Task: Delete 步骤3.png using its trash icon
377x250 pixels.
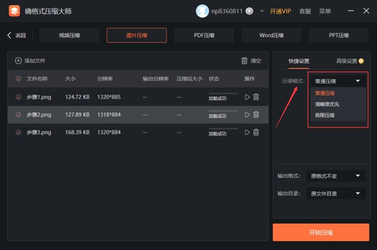Action: click(256, 132)
